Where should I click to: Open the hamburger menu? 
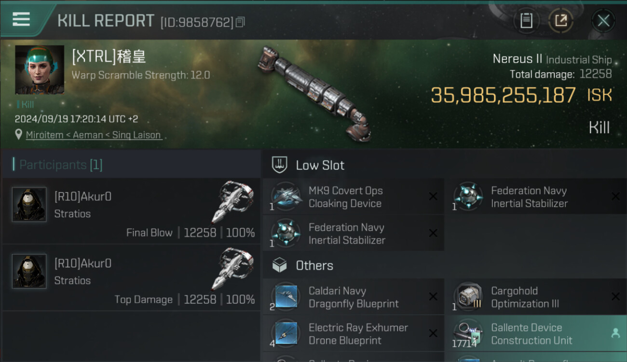(x=21, y=19)
